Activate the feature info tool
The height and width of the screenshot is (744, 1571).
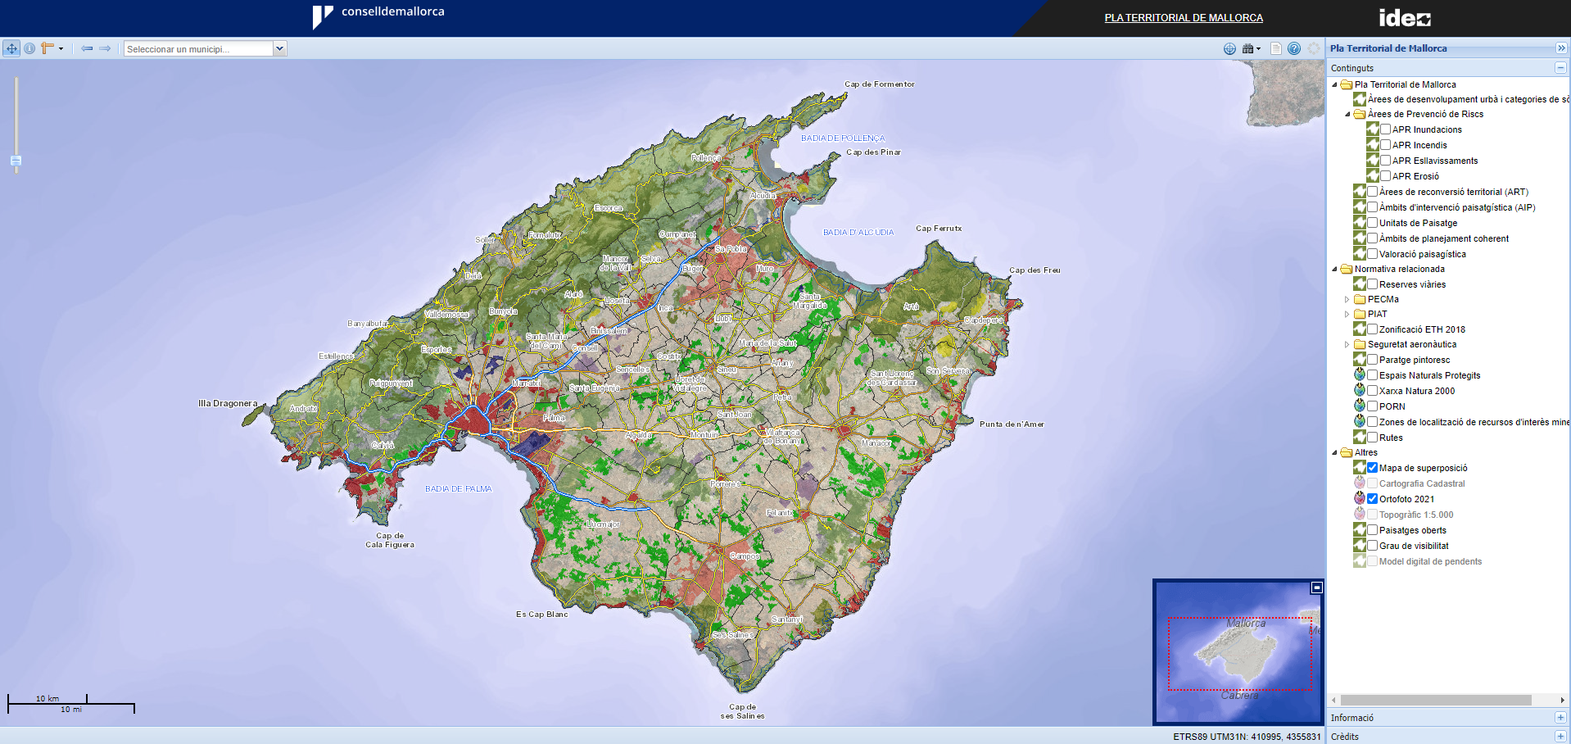tap(29, 48)
